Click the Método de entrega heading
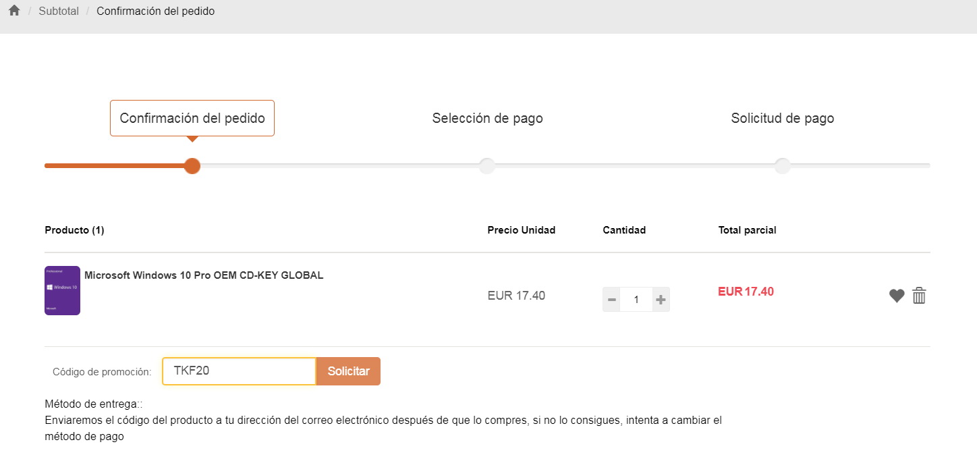 tap(94, 404)
